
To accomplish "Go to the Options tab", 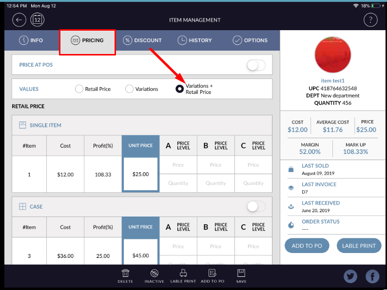I will 250,40.
